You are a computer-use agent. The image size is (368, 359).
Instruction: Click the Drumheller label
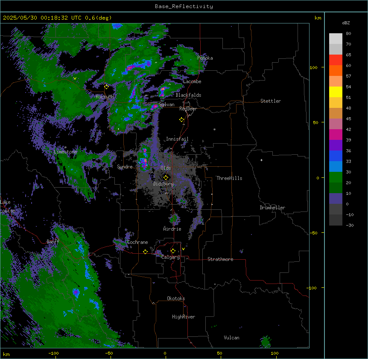tap(272, 208)
